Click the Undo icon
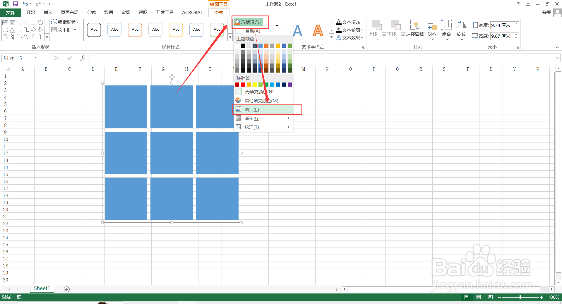The image size is (562, 304). point(25,4)
